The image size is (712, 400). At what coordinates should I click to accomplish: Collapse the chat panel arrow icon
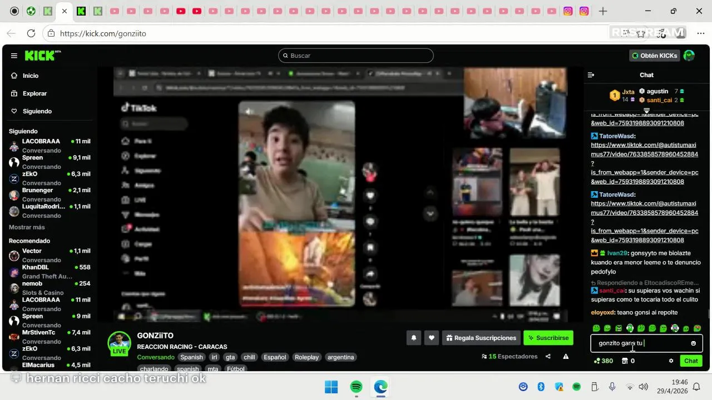[591, 75]
